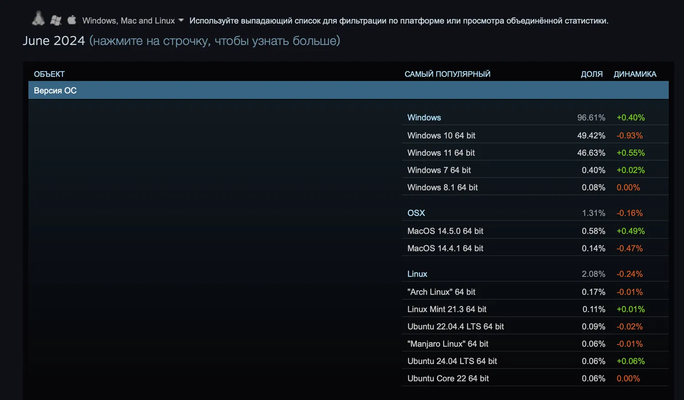Open the Windows, Mac and Linux platform dropdown
The width and height of the screenshot is (684, 400).
[x=133, y=21]
